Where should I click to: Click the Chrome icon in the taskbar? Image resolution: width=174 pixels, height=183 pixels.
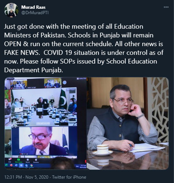click(x=32, y=166)
